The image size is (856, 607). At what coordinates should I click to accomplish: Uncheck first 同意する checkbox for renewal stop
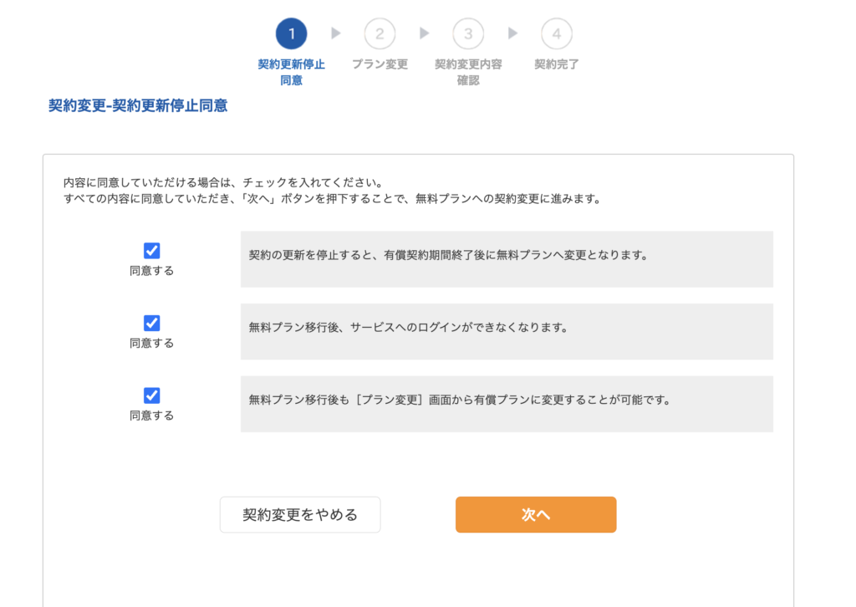point(152,251)
